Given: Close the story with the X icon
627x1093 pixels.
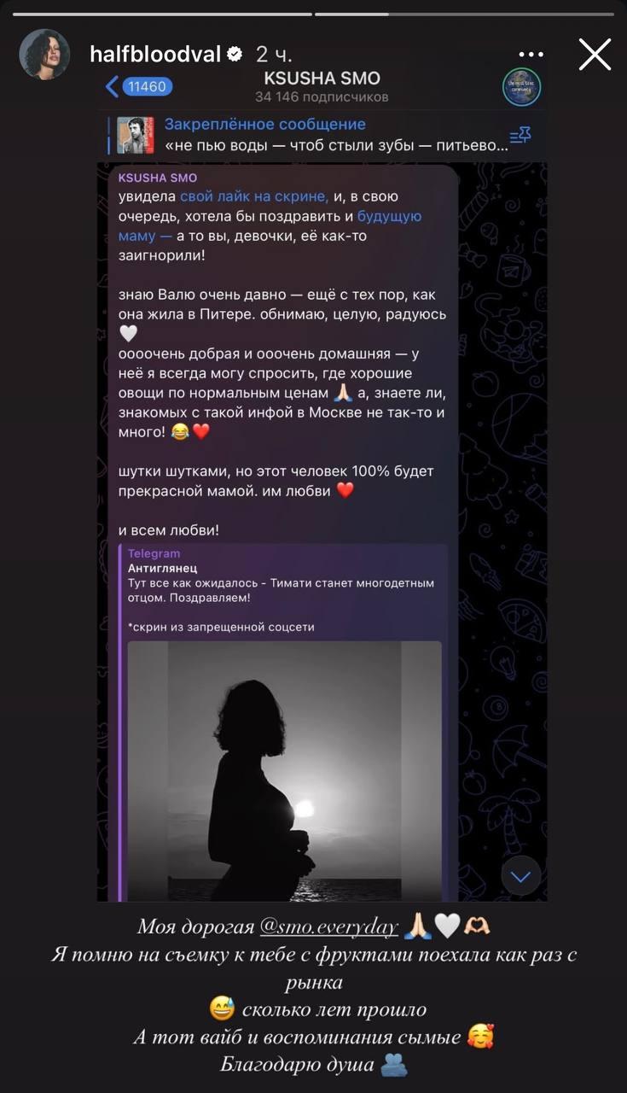Looking at the screenshot, I should tap(595, 54).
